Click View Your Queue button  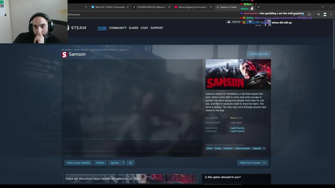[x=253, y=163]
